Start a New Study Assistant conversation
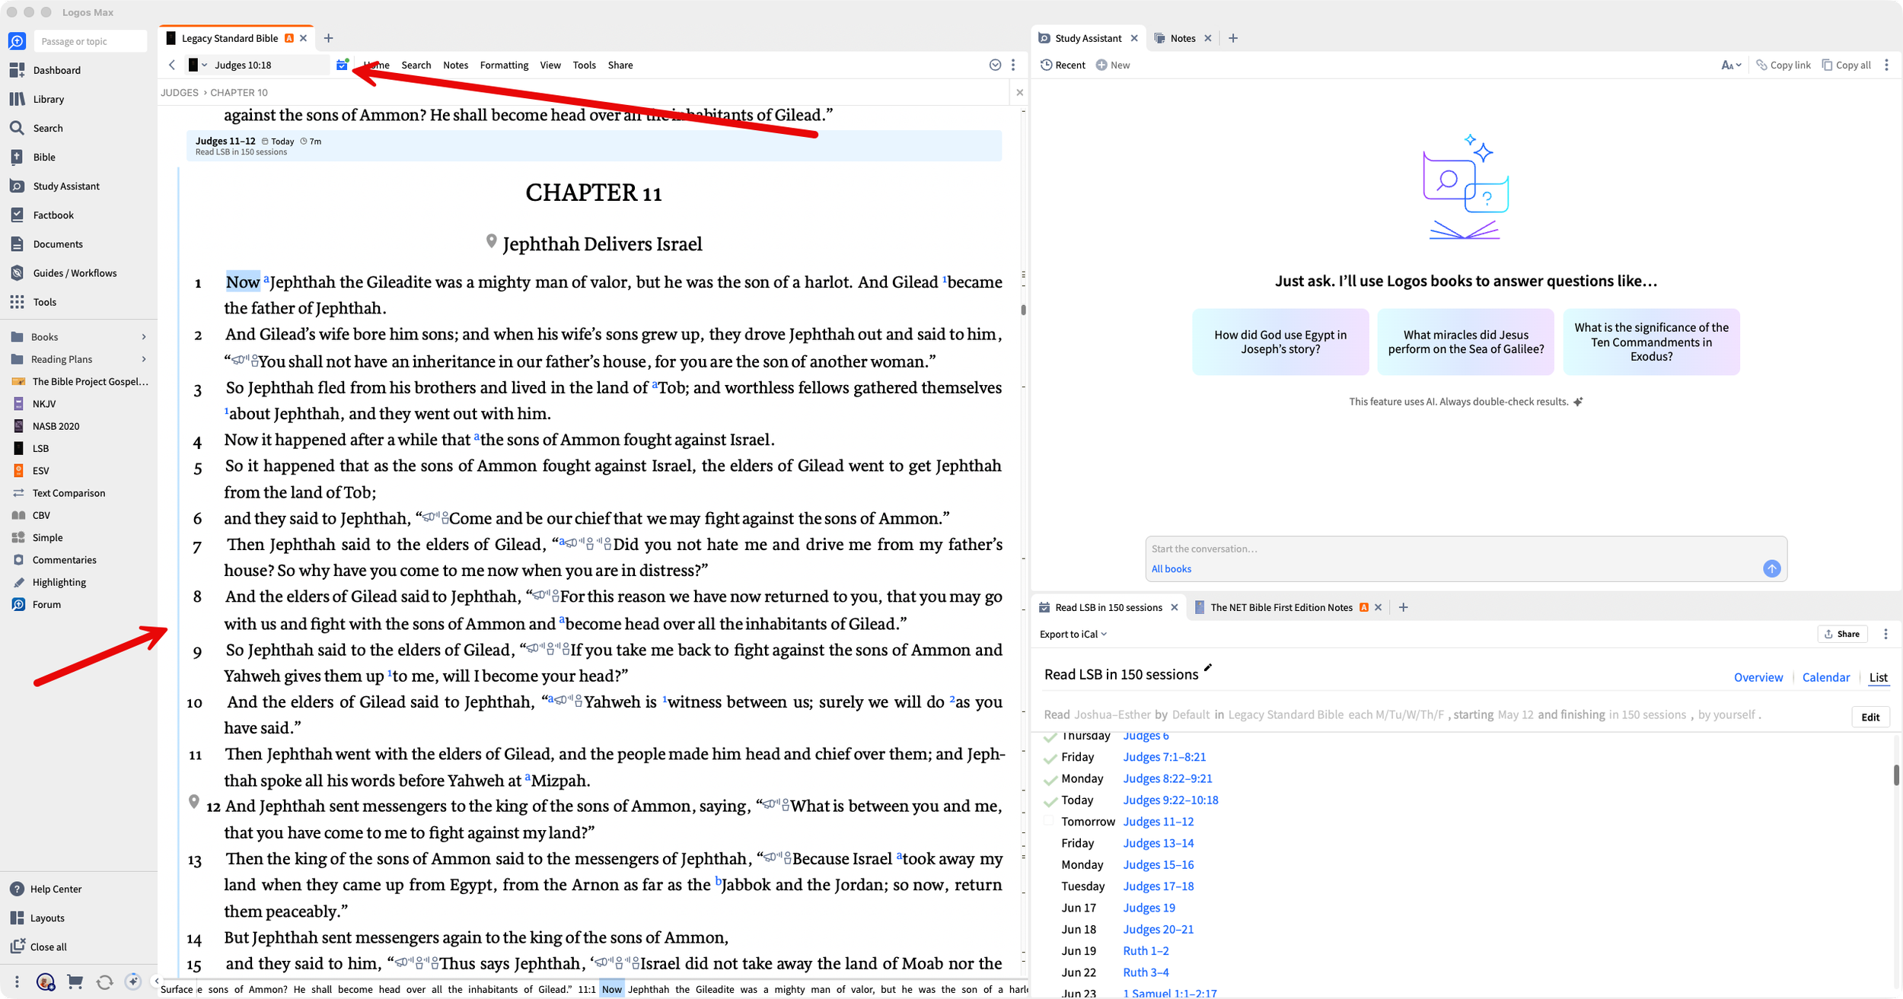Screen dimensions: 1903x999 click(x=1113, y=65)
